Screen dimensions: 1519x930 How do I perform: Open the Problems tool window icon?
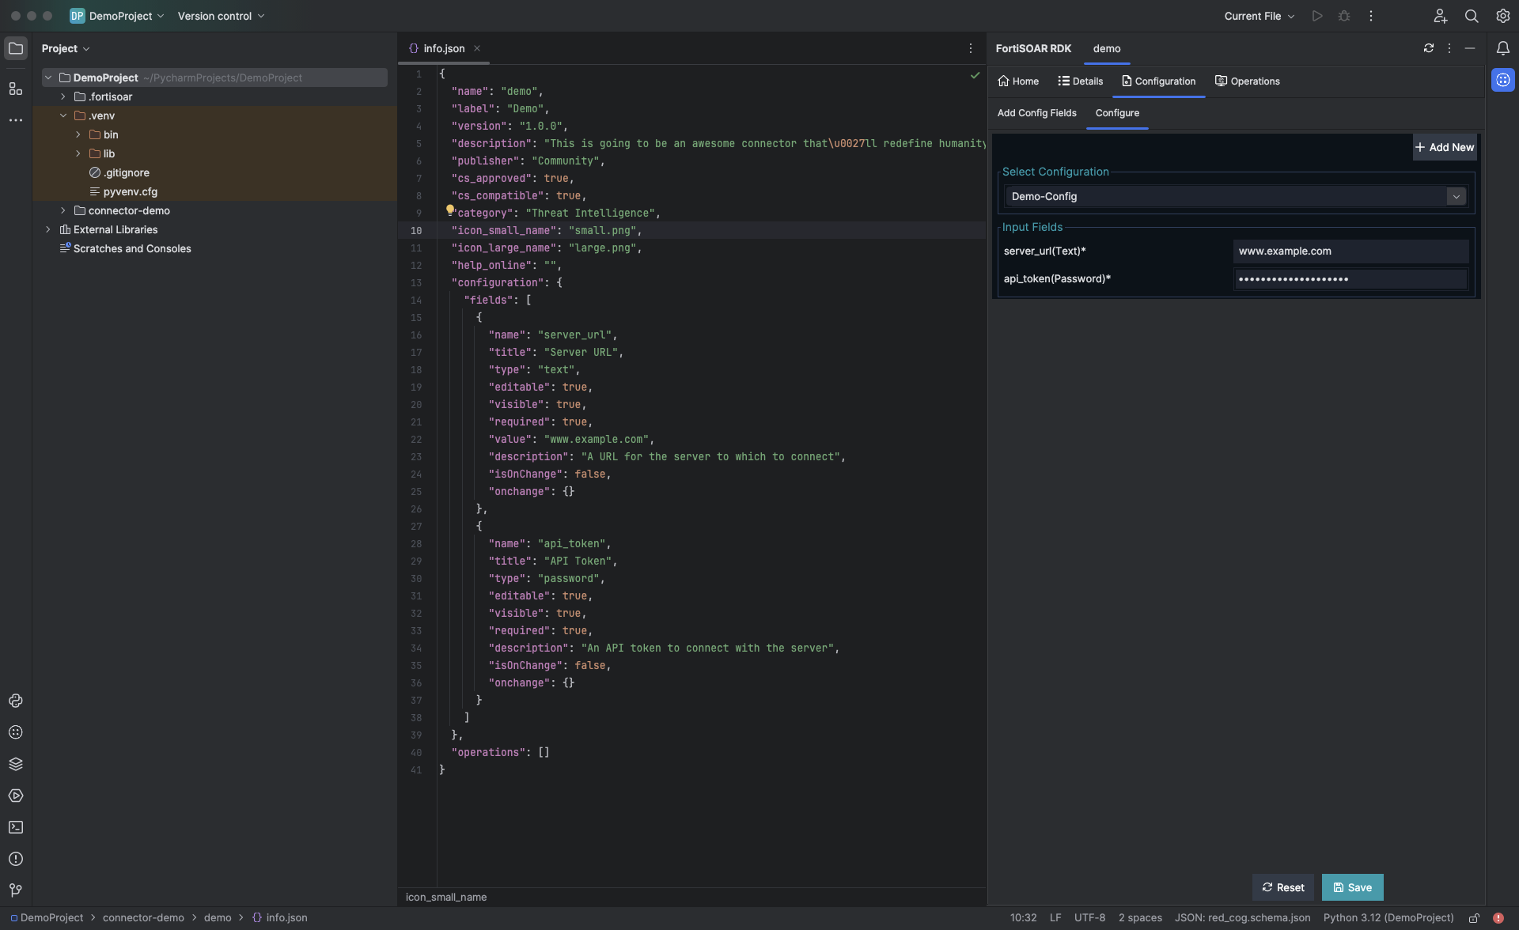[16, 859]
